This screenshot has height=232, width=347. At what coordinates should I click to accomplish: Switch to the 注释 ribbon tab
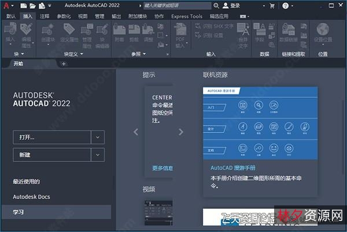pos(45,16)
